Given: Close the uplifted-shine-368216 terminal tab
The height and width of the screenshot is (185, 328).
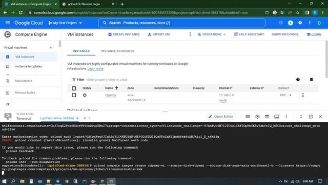Looking at the screenshot, I should [x=77, y=118].
